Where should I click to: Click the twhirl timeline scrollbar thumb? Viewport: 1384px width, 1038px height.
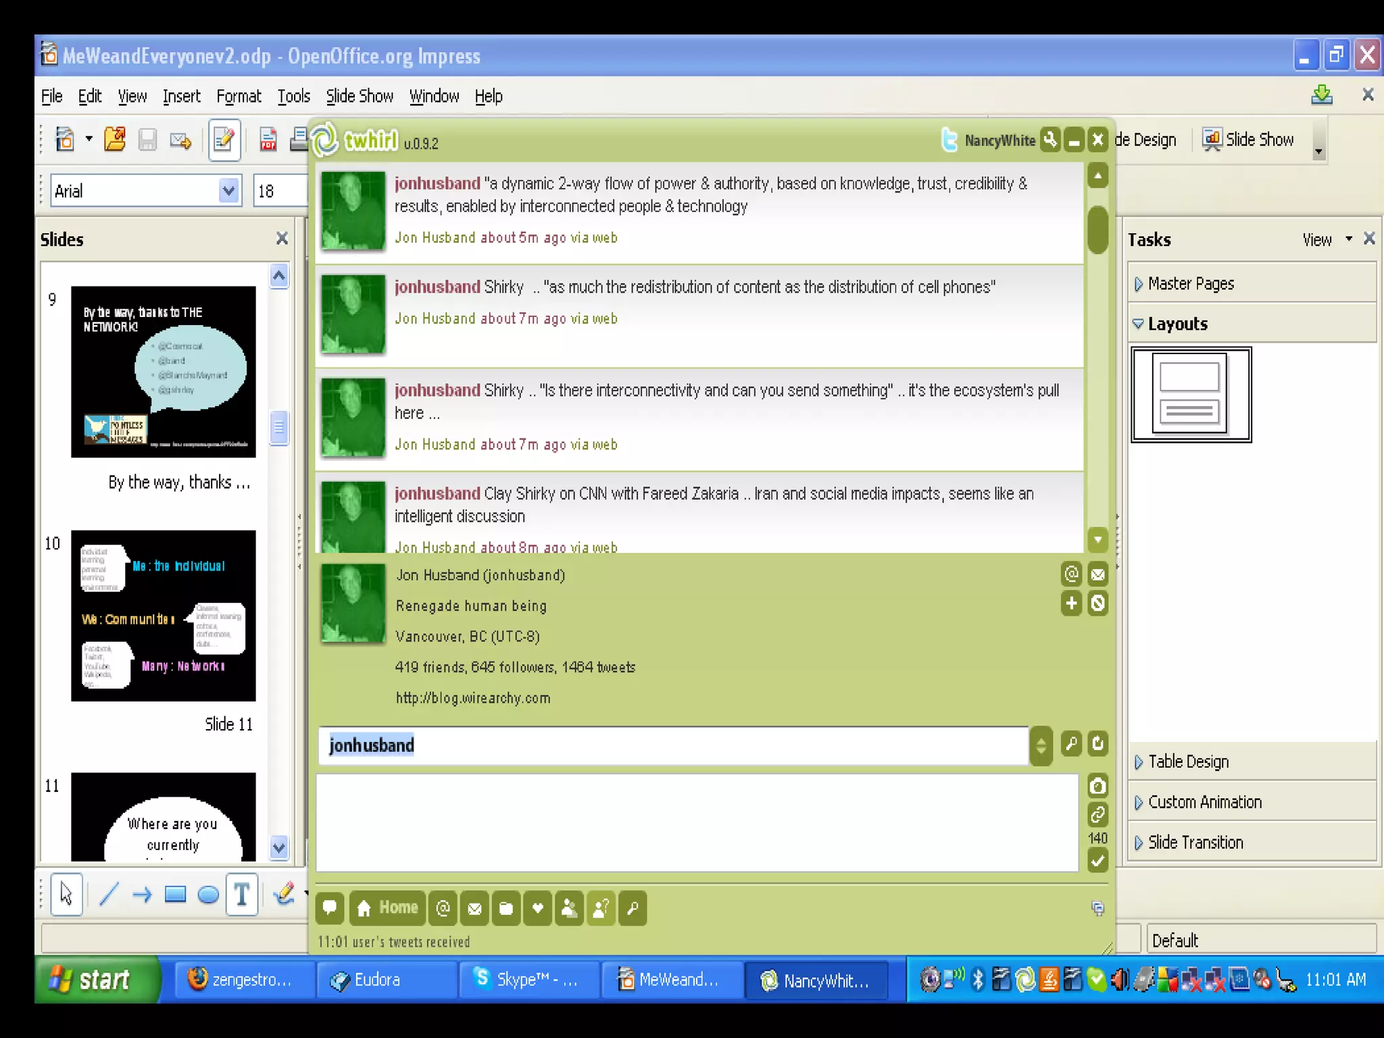coord(1097,230)
